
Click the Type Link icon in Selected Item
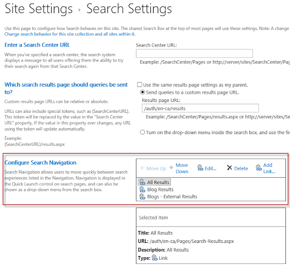(x=155, y=258)
